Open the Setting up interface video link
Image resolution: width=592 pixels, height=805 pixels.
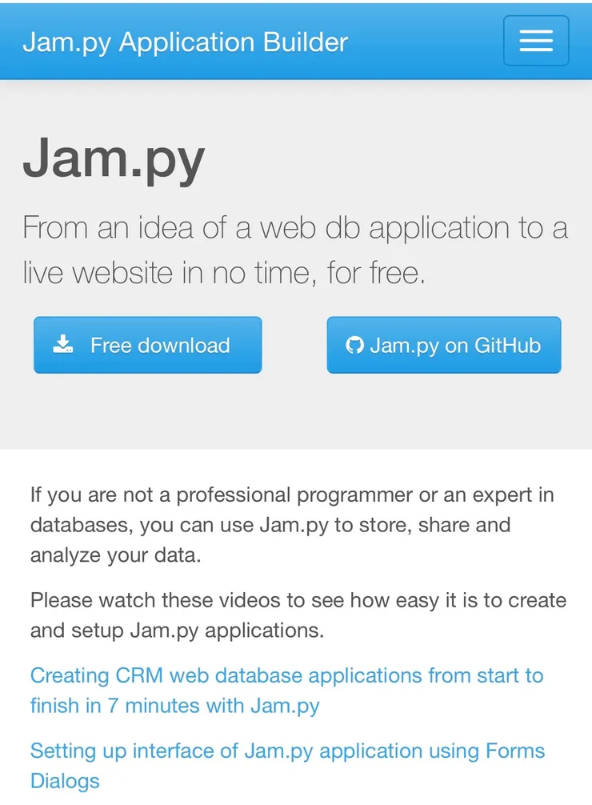coord(286,751)
